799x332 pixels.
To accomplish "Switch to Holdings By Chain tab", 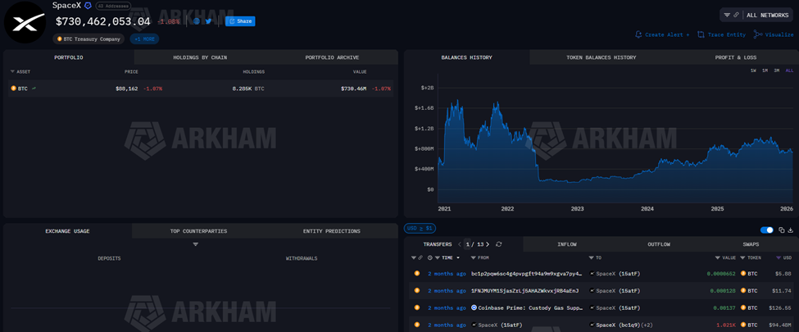I will pyautogui.click(x=200, y=57).
